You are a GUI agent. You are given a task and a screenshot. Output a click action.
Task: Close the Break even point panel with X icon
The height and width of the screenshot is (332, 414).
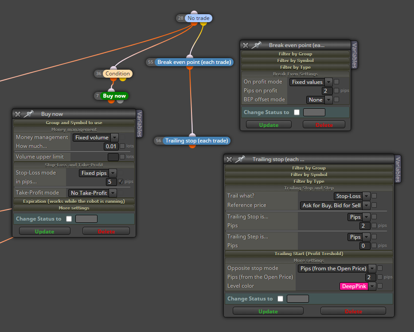246,45
